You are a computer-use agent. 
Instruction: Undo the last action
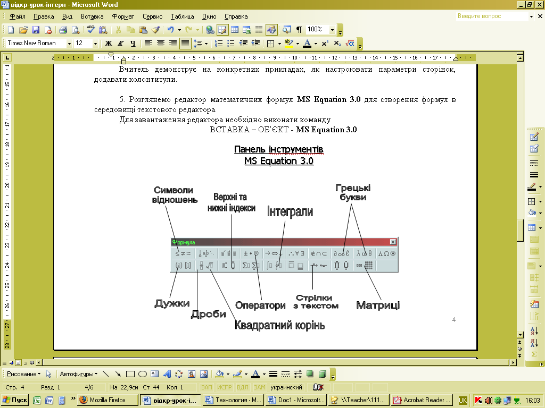(x=170, y=30)
